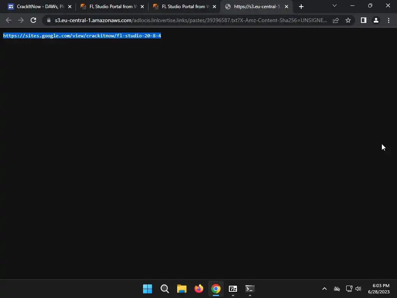The image size is (397, 298).
Task: Open network settings tray icon
Action: point(349,289)
